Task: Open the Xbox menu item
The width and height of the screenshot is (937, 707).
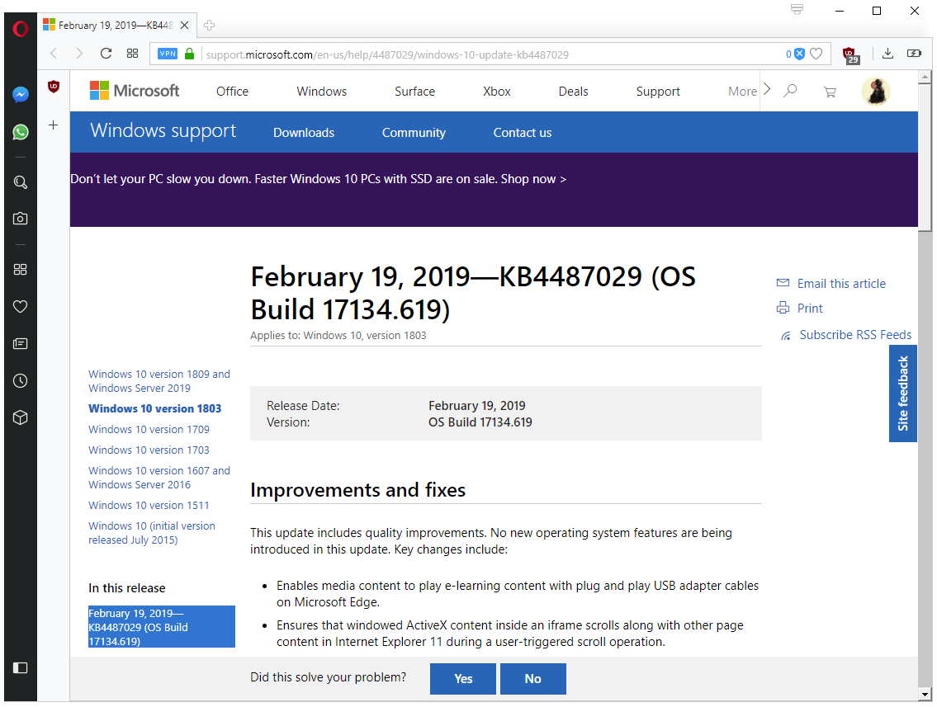Action: click(x=497, y=92)
